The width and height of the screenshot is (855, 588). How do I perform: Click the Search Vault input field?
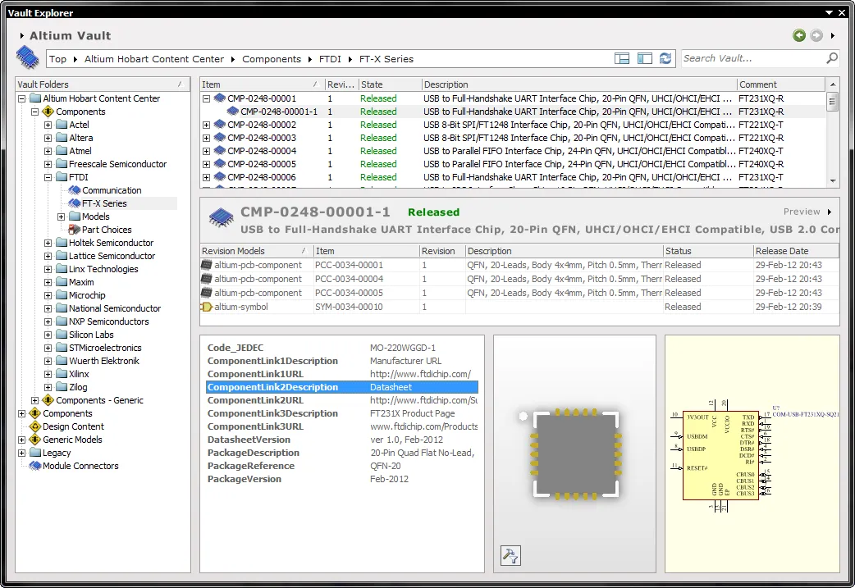point(751,58)
